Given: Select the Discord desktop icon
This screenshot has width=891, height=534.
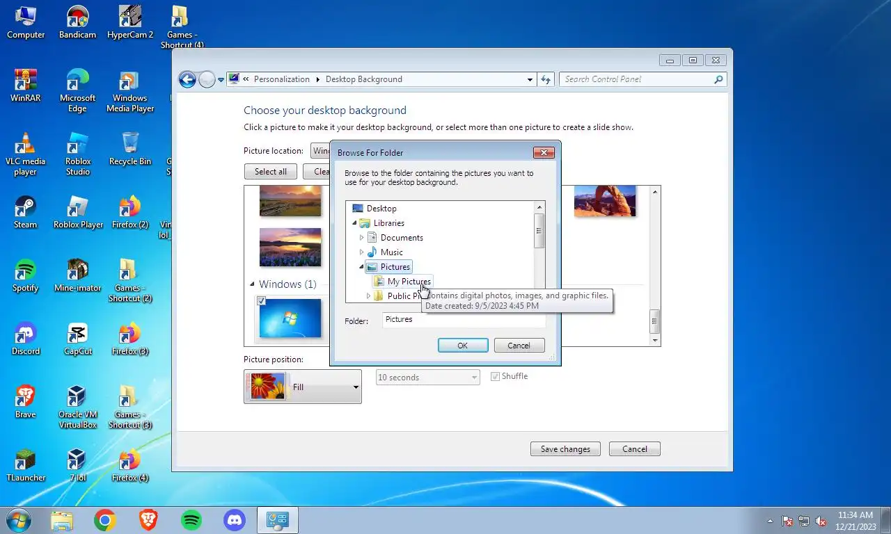Looking at the screenshot, I should coord(26,339).
